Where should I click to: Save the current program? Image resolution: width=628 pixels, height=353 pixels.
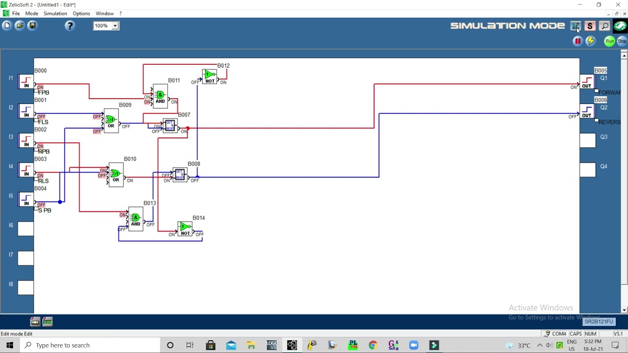(32, 25)
